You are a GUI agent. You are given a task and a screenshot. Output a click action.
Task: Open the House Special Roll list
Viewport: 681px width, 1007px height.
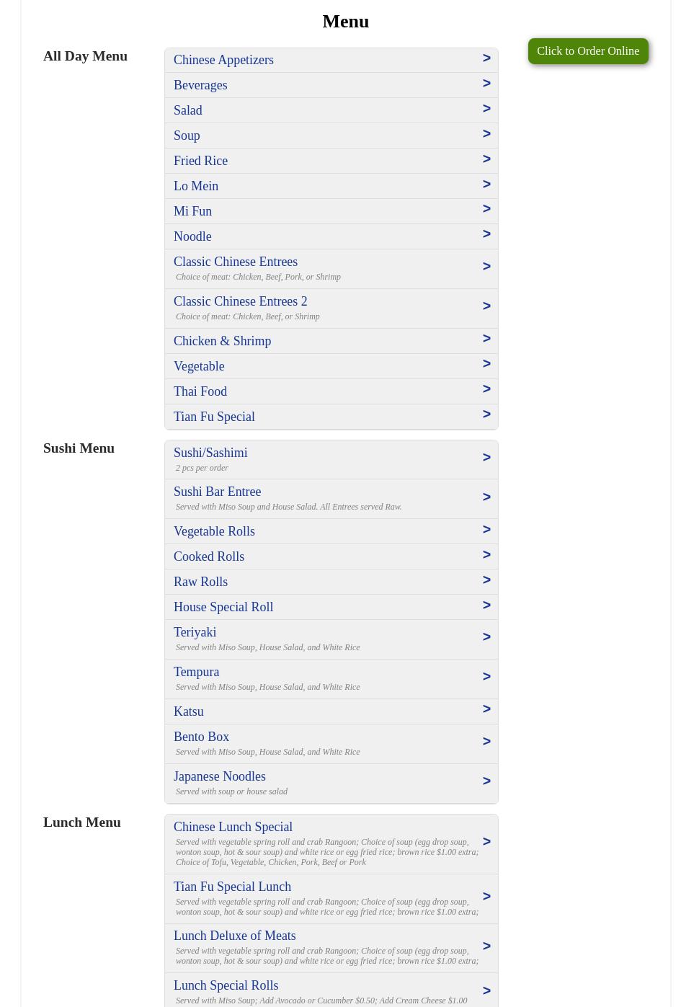coord(223,607)
